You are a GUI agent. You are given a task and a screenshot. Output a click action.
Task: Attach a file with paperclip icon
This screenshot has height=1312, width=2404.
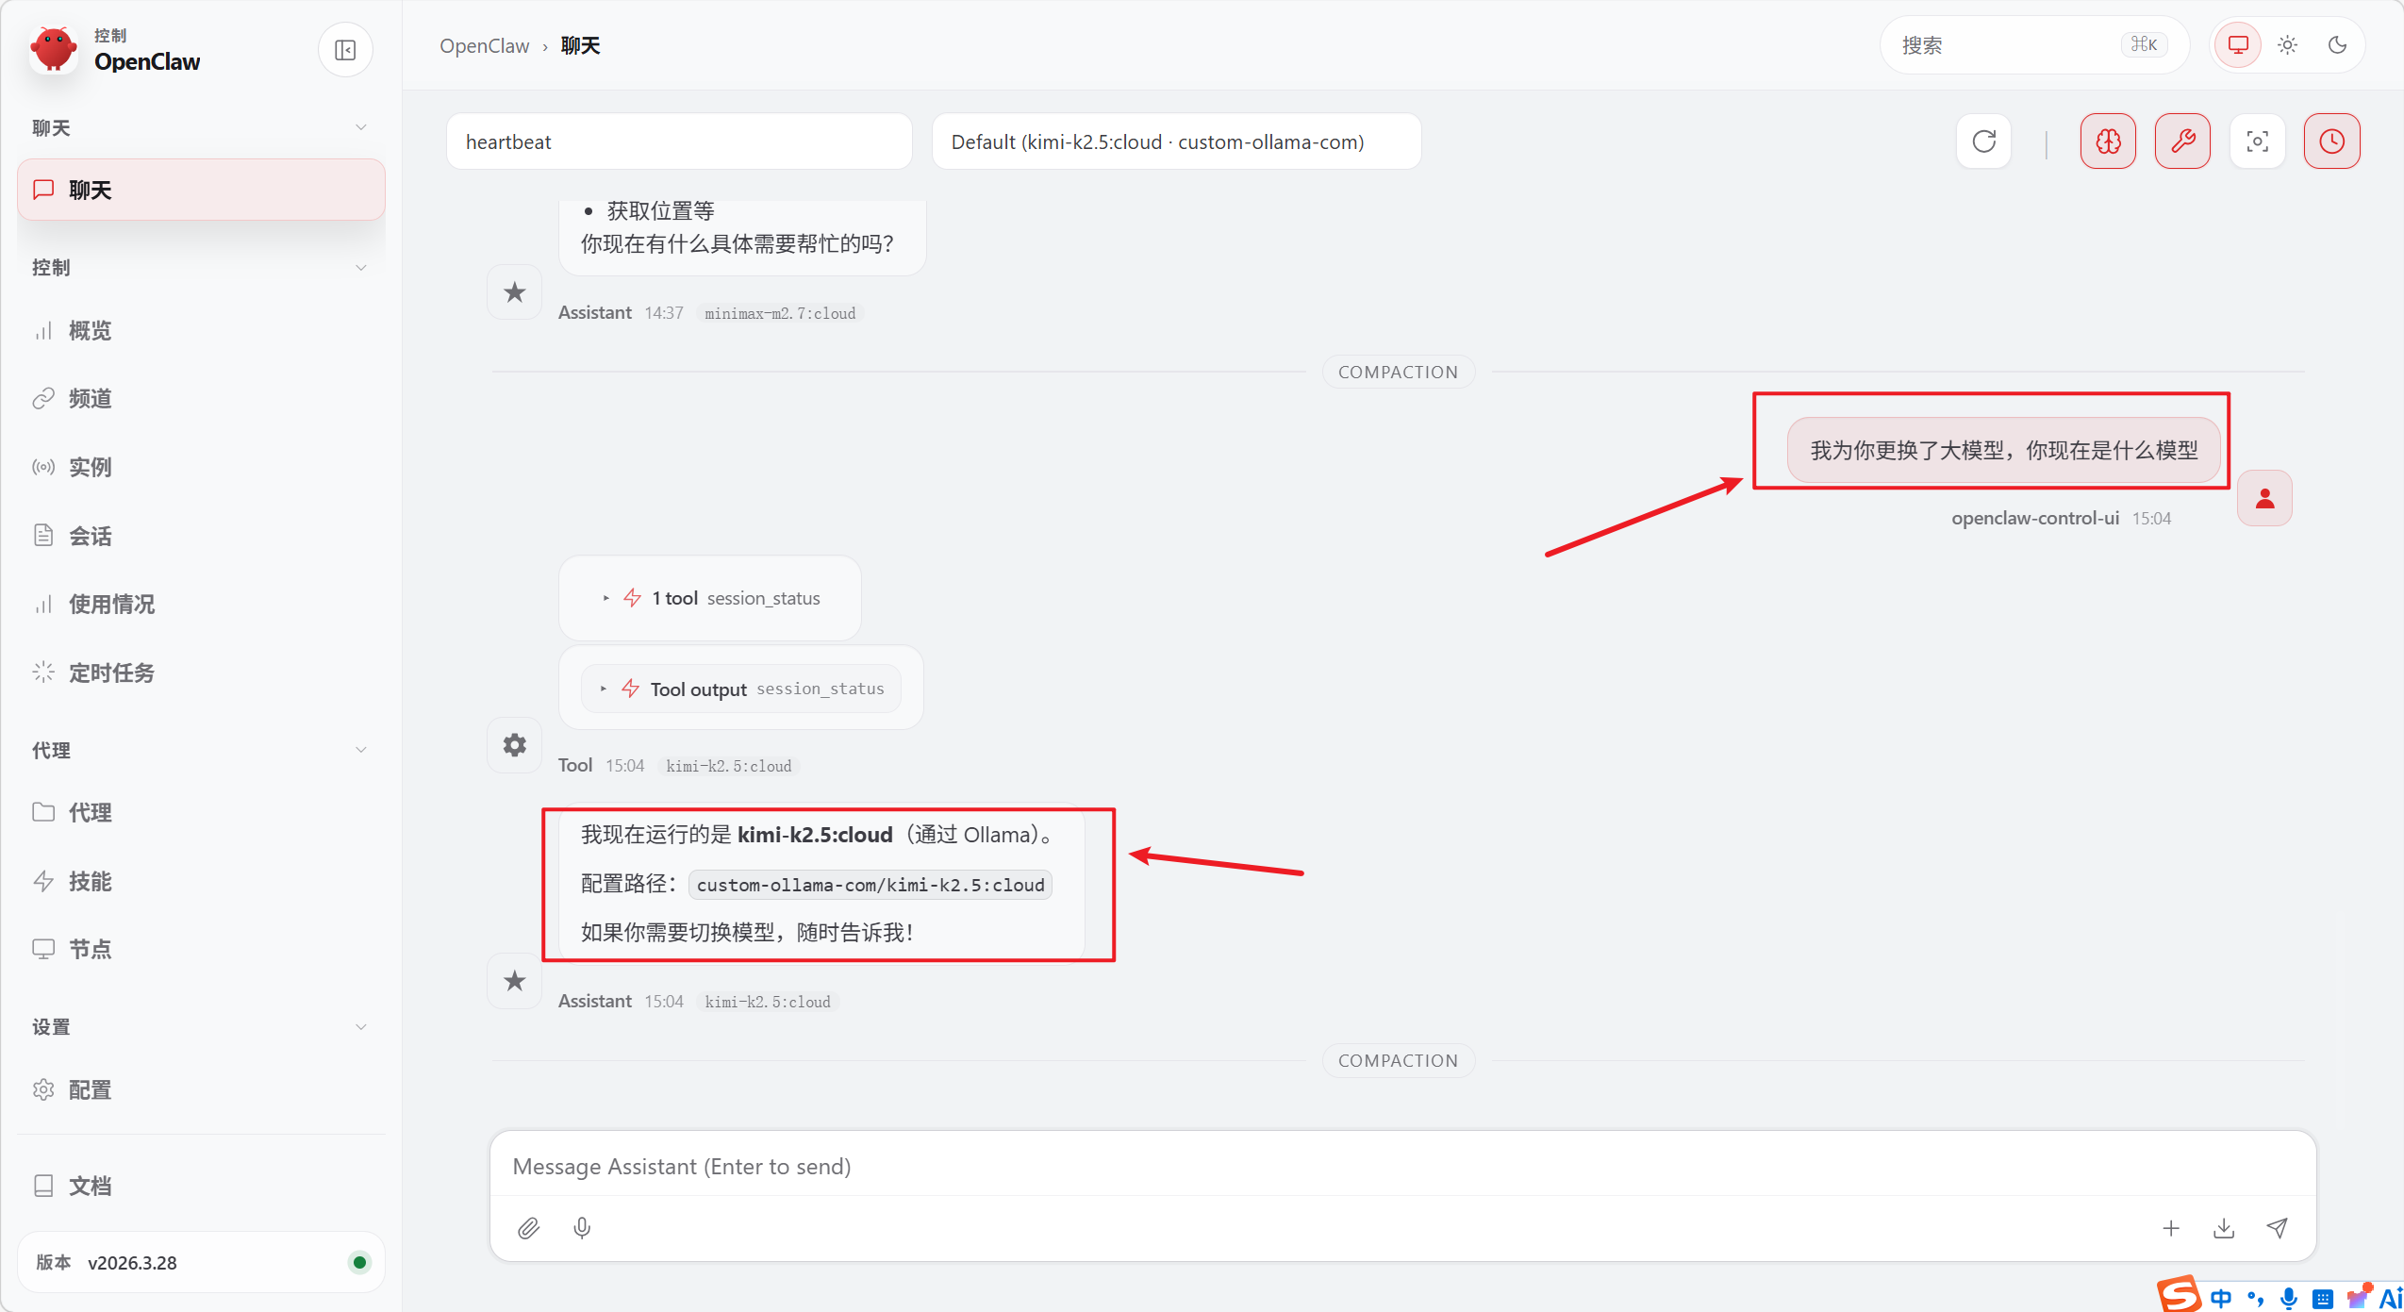pos(529,1228)
